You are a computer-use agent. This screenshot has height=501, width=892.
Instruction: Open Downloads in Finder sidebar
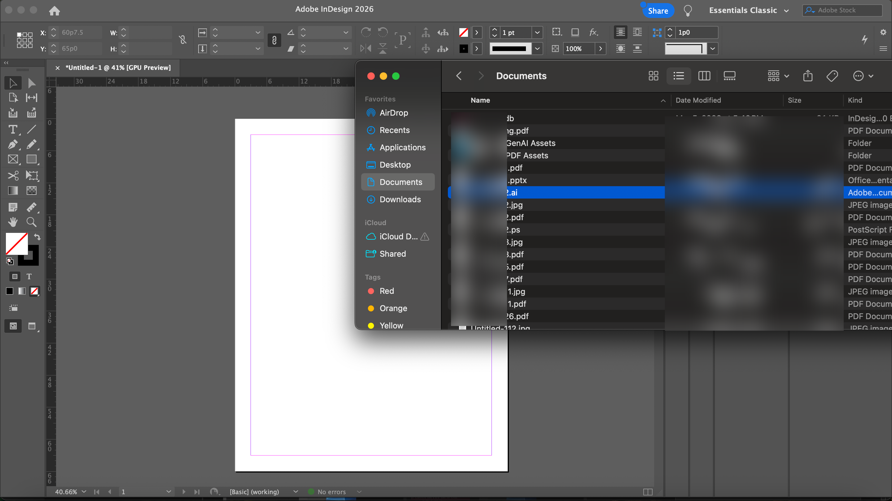(400, 199)
